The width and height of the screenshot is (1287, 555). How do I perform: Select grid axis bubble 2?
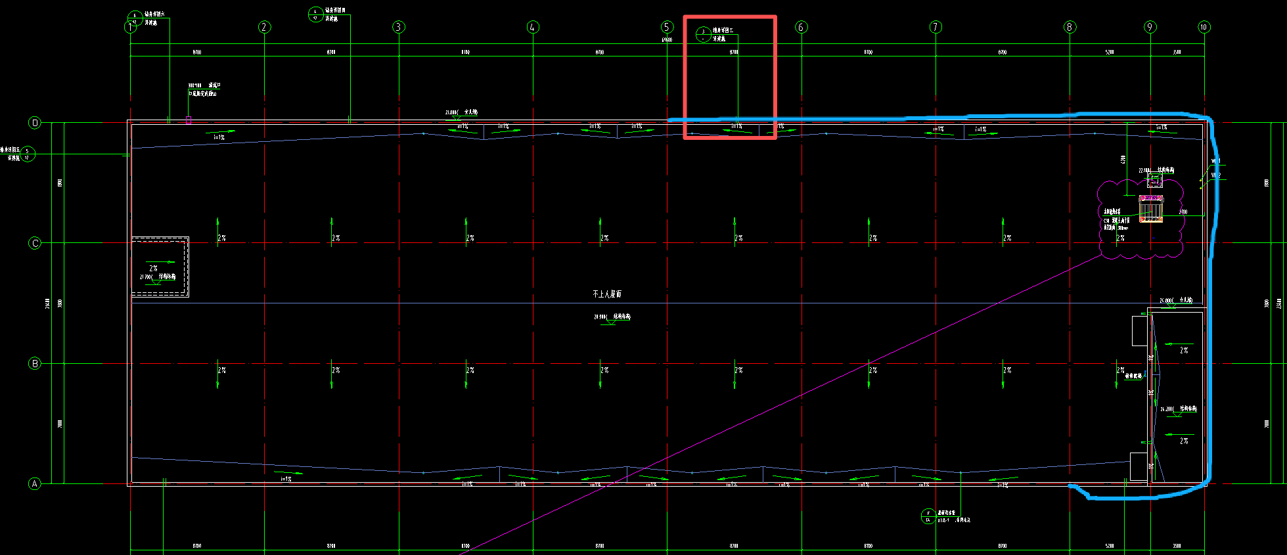click(x=264, y=27)
